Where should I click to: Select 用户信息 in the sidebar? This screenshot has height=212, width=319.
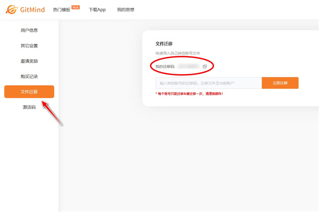click(x=29, y=30)
